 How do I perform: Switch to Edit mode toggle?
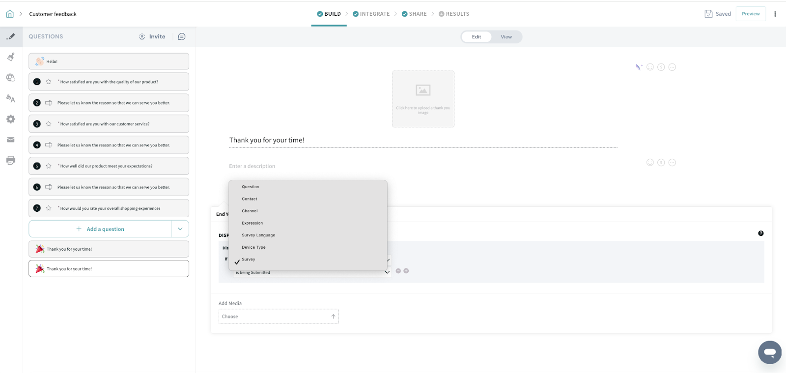tap(477, 37)
